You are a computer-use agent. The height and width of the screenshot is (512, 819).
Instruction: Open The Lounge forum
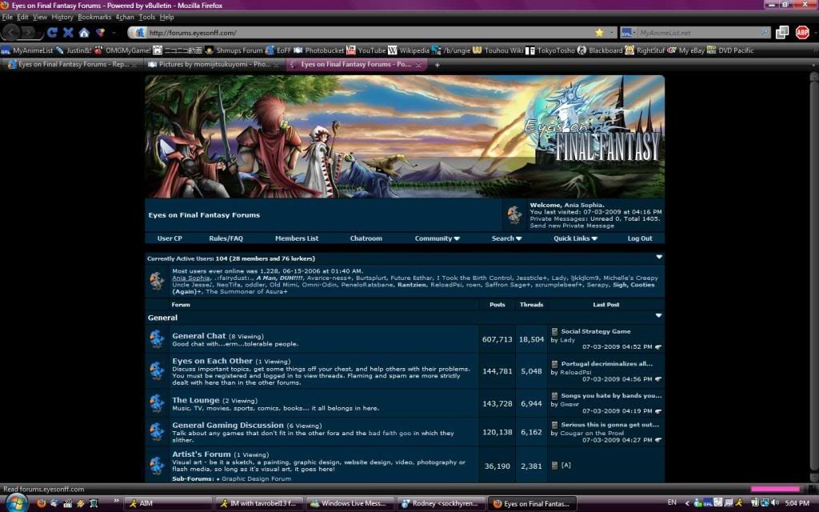click(x=196, y=400)
